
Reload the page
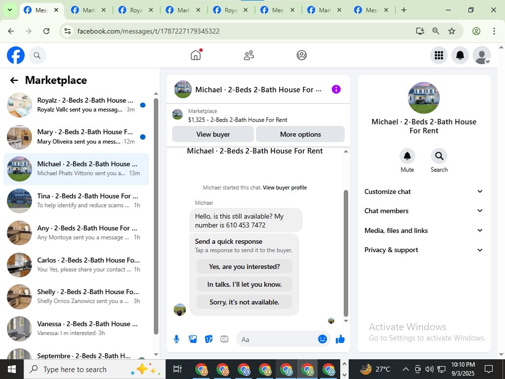46,31
